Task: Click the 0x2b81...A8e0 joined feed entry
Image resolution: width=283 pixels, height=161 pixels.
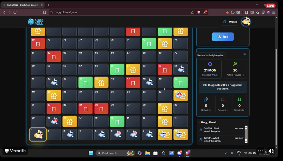Action: 221,140
